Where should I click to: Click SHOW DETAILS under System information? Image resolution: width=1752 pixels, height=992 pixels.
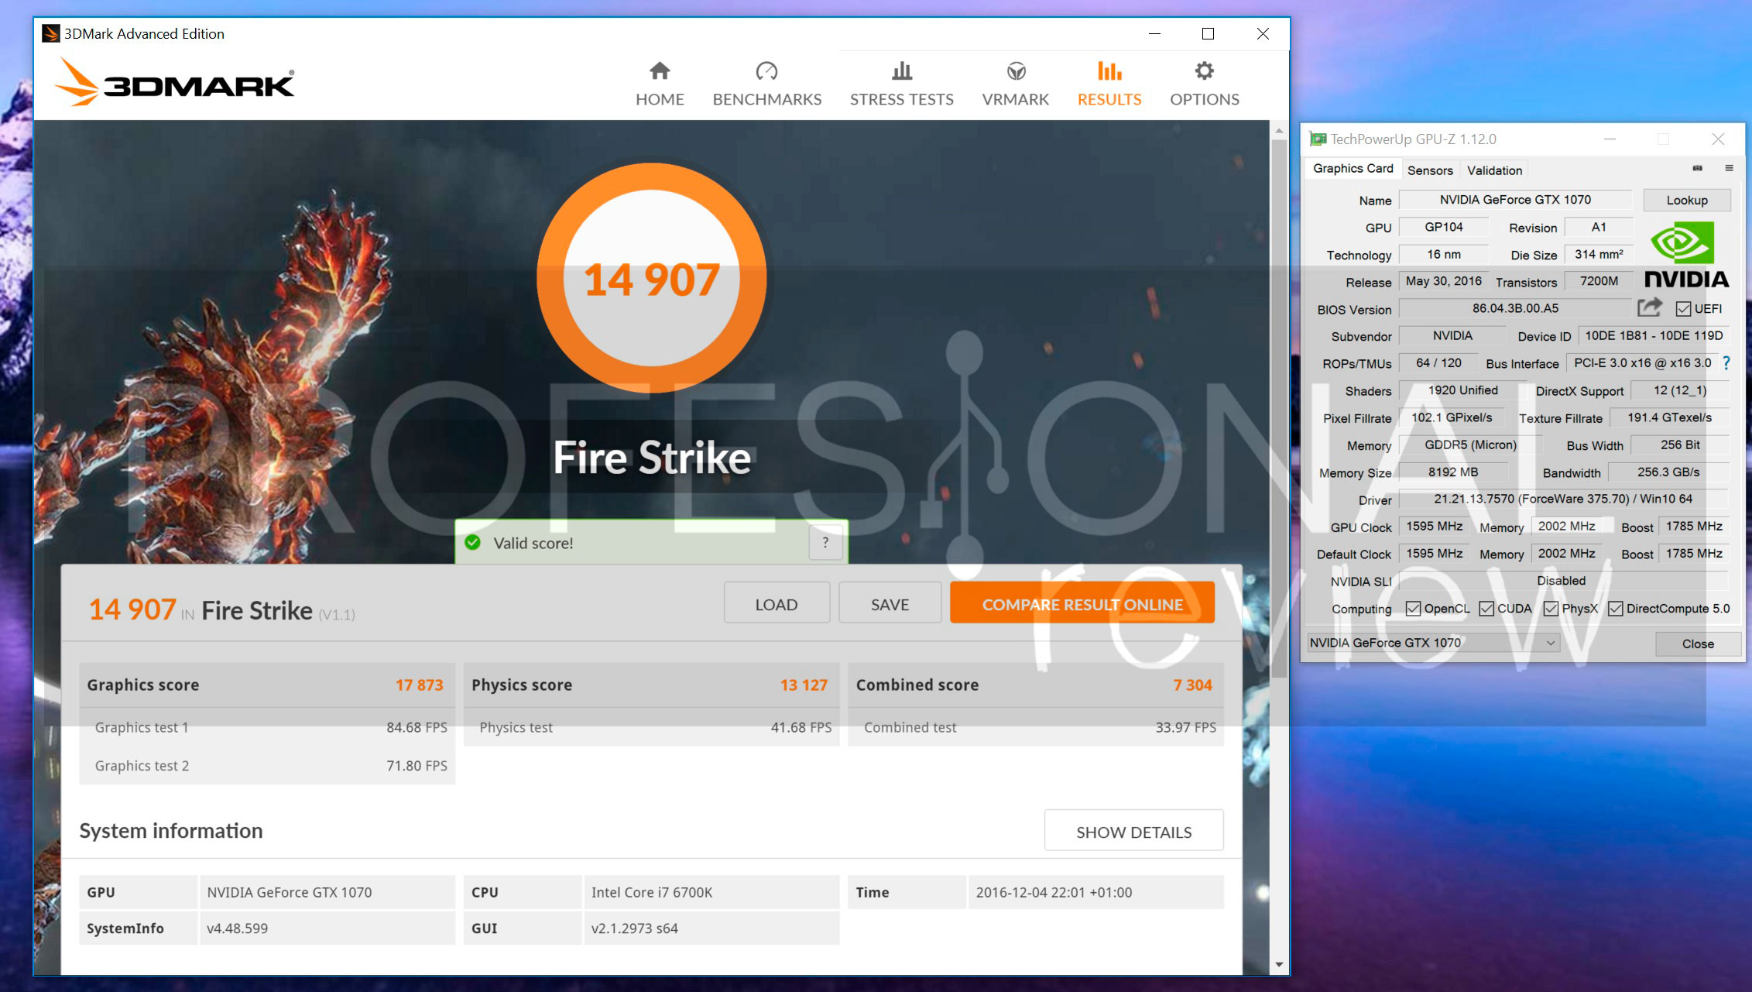click(1134, 831)
